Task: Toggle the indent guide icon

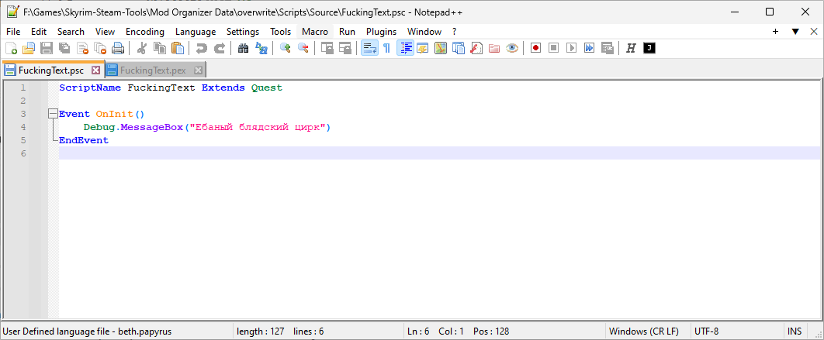Action: (405, 48)
